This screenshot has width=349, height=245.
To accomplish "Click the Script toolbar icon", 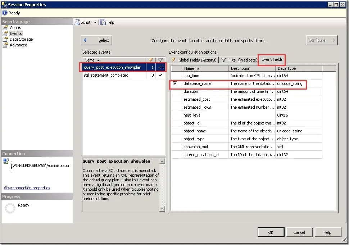I will point(77,22).
